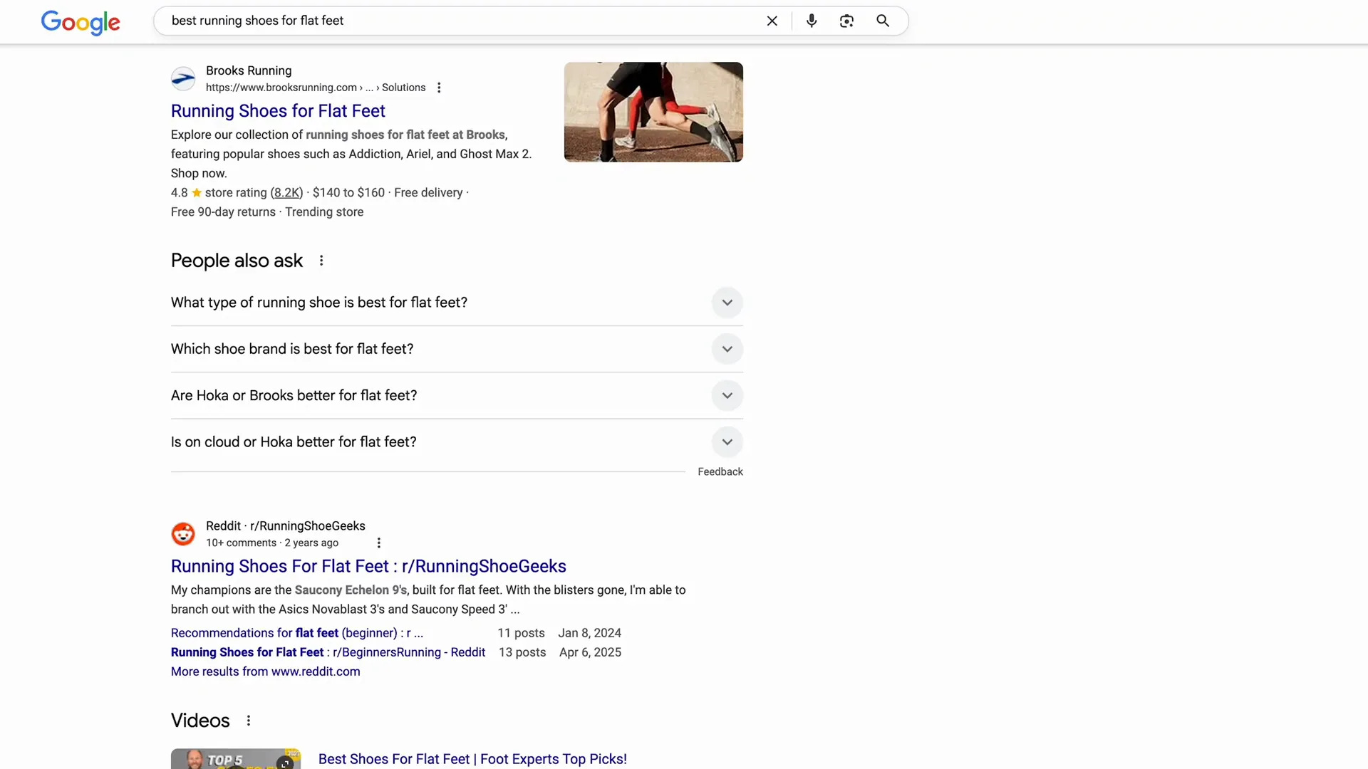Screen dimensions: 1368x769
Task: Click the Google logo
Action: pos(81,22)
